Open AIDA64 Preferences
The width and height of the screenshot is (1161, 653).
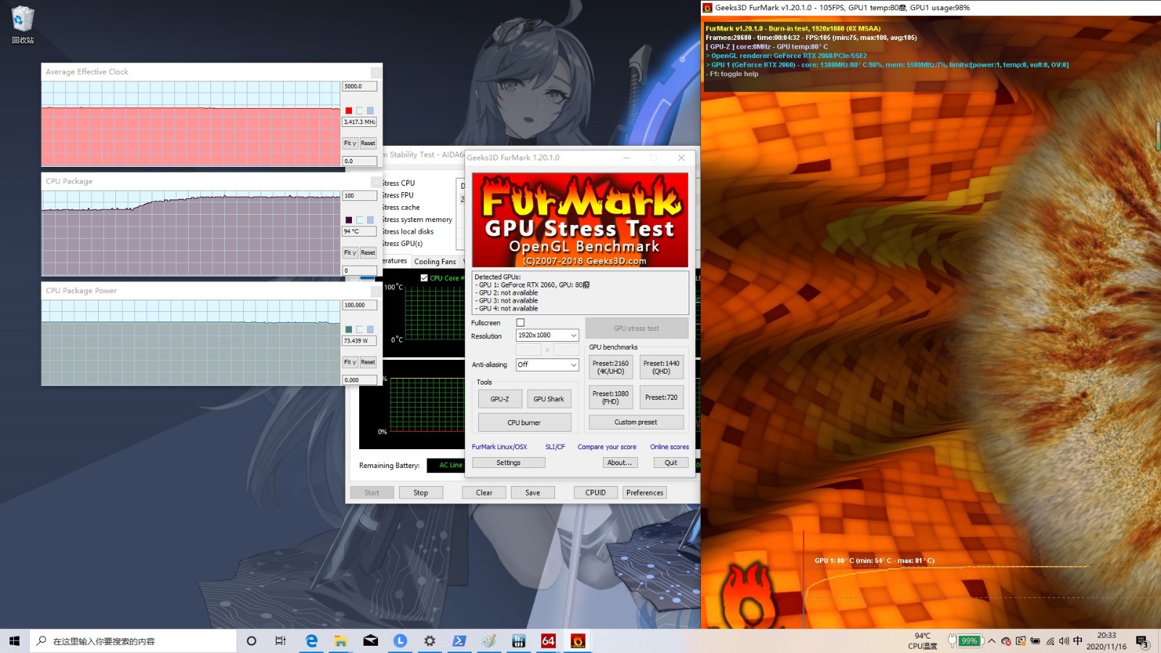645,493
